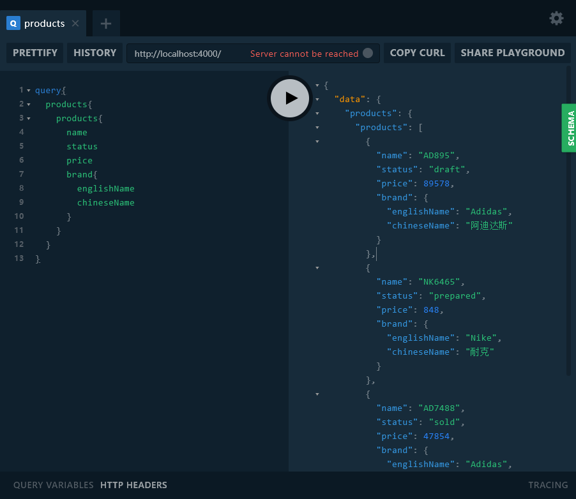The width and height of the screenshot is (576, 499).
Task: Collapse the inner products block on line 3
Action: click(x=29, y=118)
